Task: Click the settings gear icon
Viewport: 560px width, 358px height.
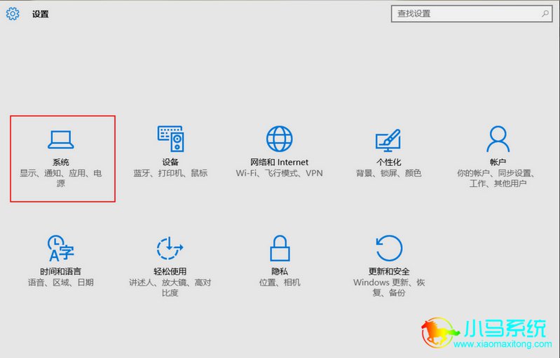Action: click(13, 13)
